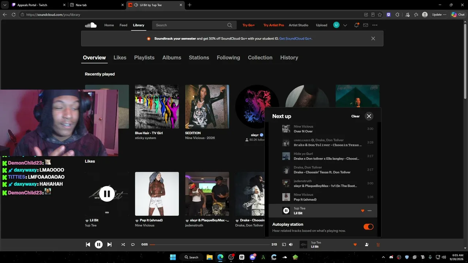
Task: Switch to the Playlists tab
Action: [x=144, y=58]
